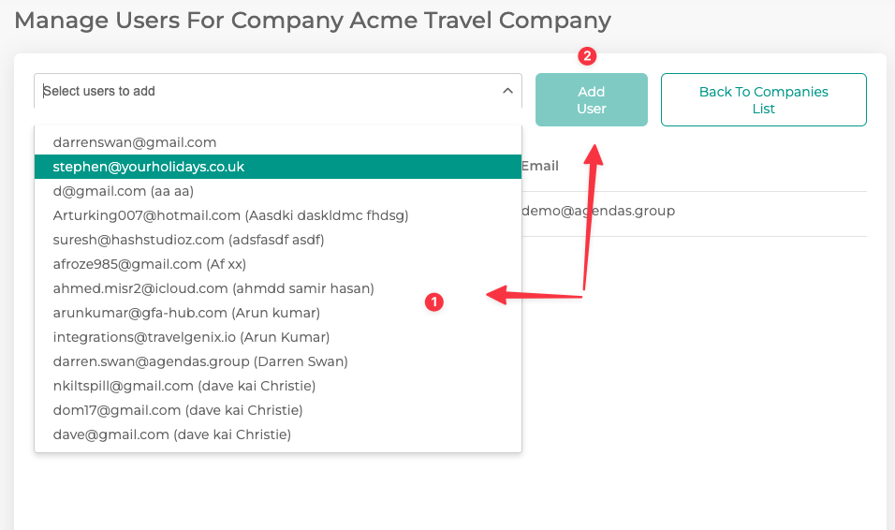895x530 pixels.
Task: Pick dom17@gmail.com option
Action: pyautogui.click(x=178, y=410)
